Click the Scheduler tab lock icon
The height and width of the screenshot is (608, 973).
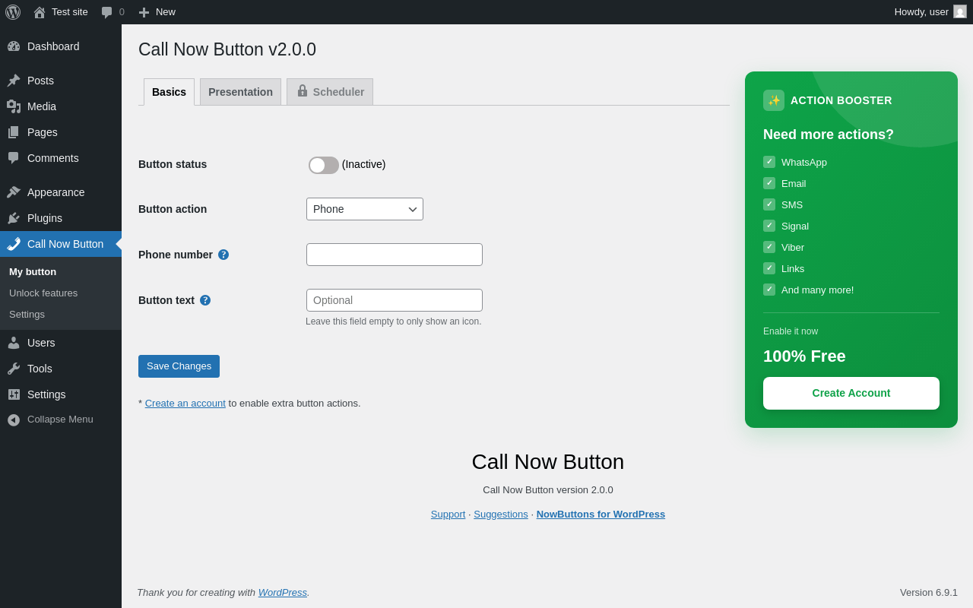[303, 91]
